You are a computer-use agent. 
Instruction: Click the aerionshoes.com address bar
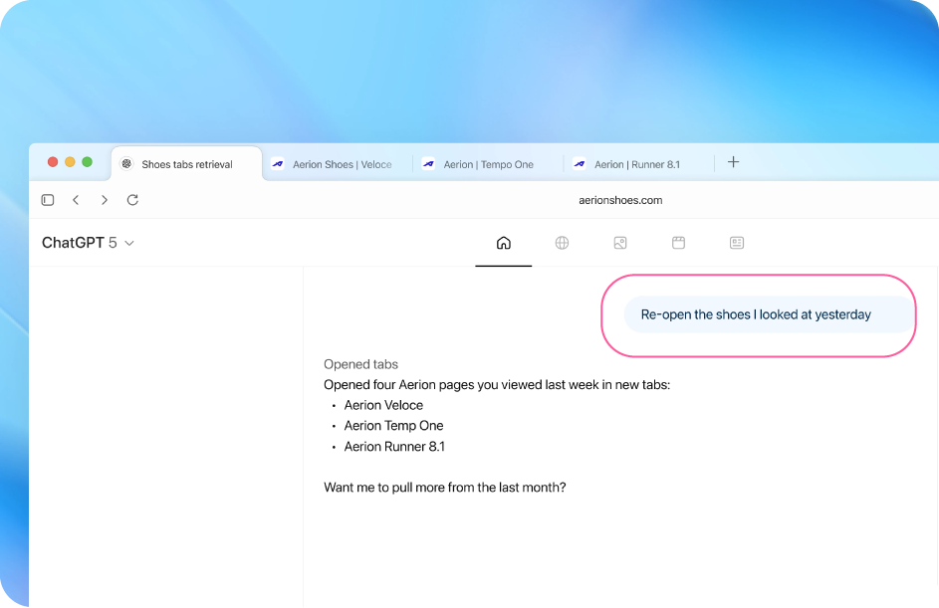tap(620, 200)
